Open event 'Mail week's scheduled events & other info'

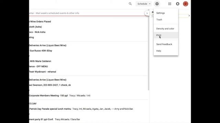coord(54,13)
